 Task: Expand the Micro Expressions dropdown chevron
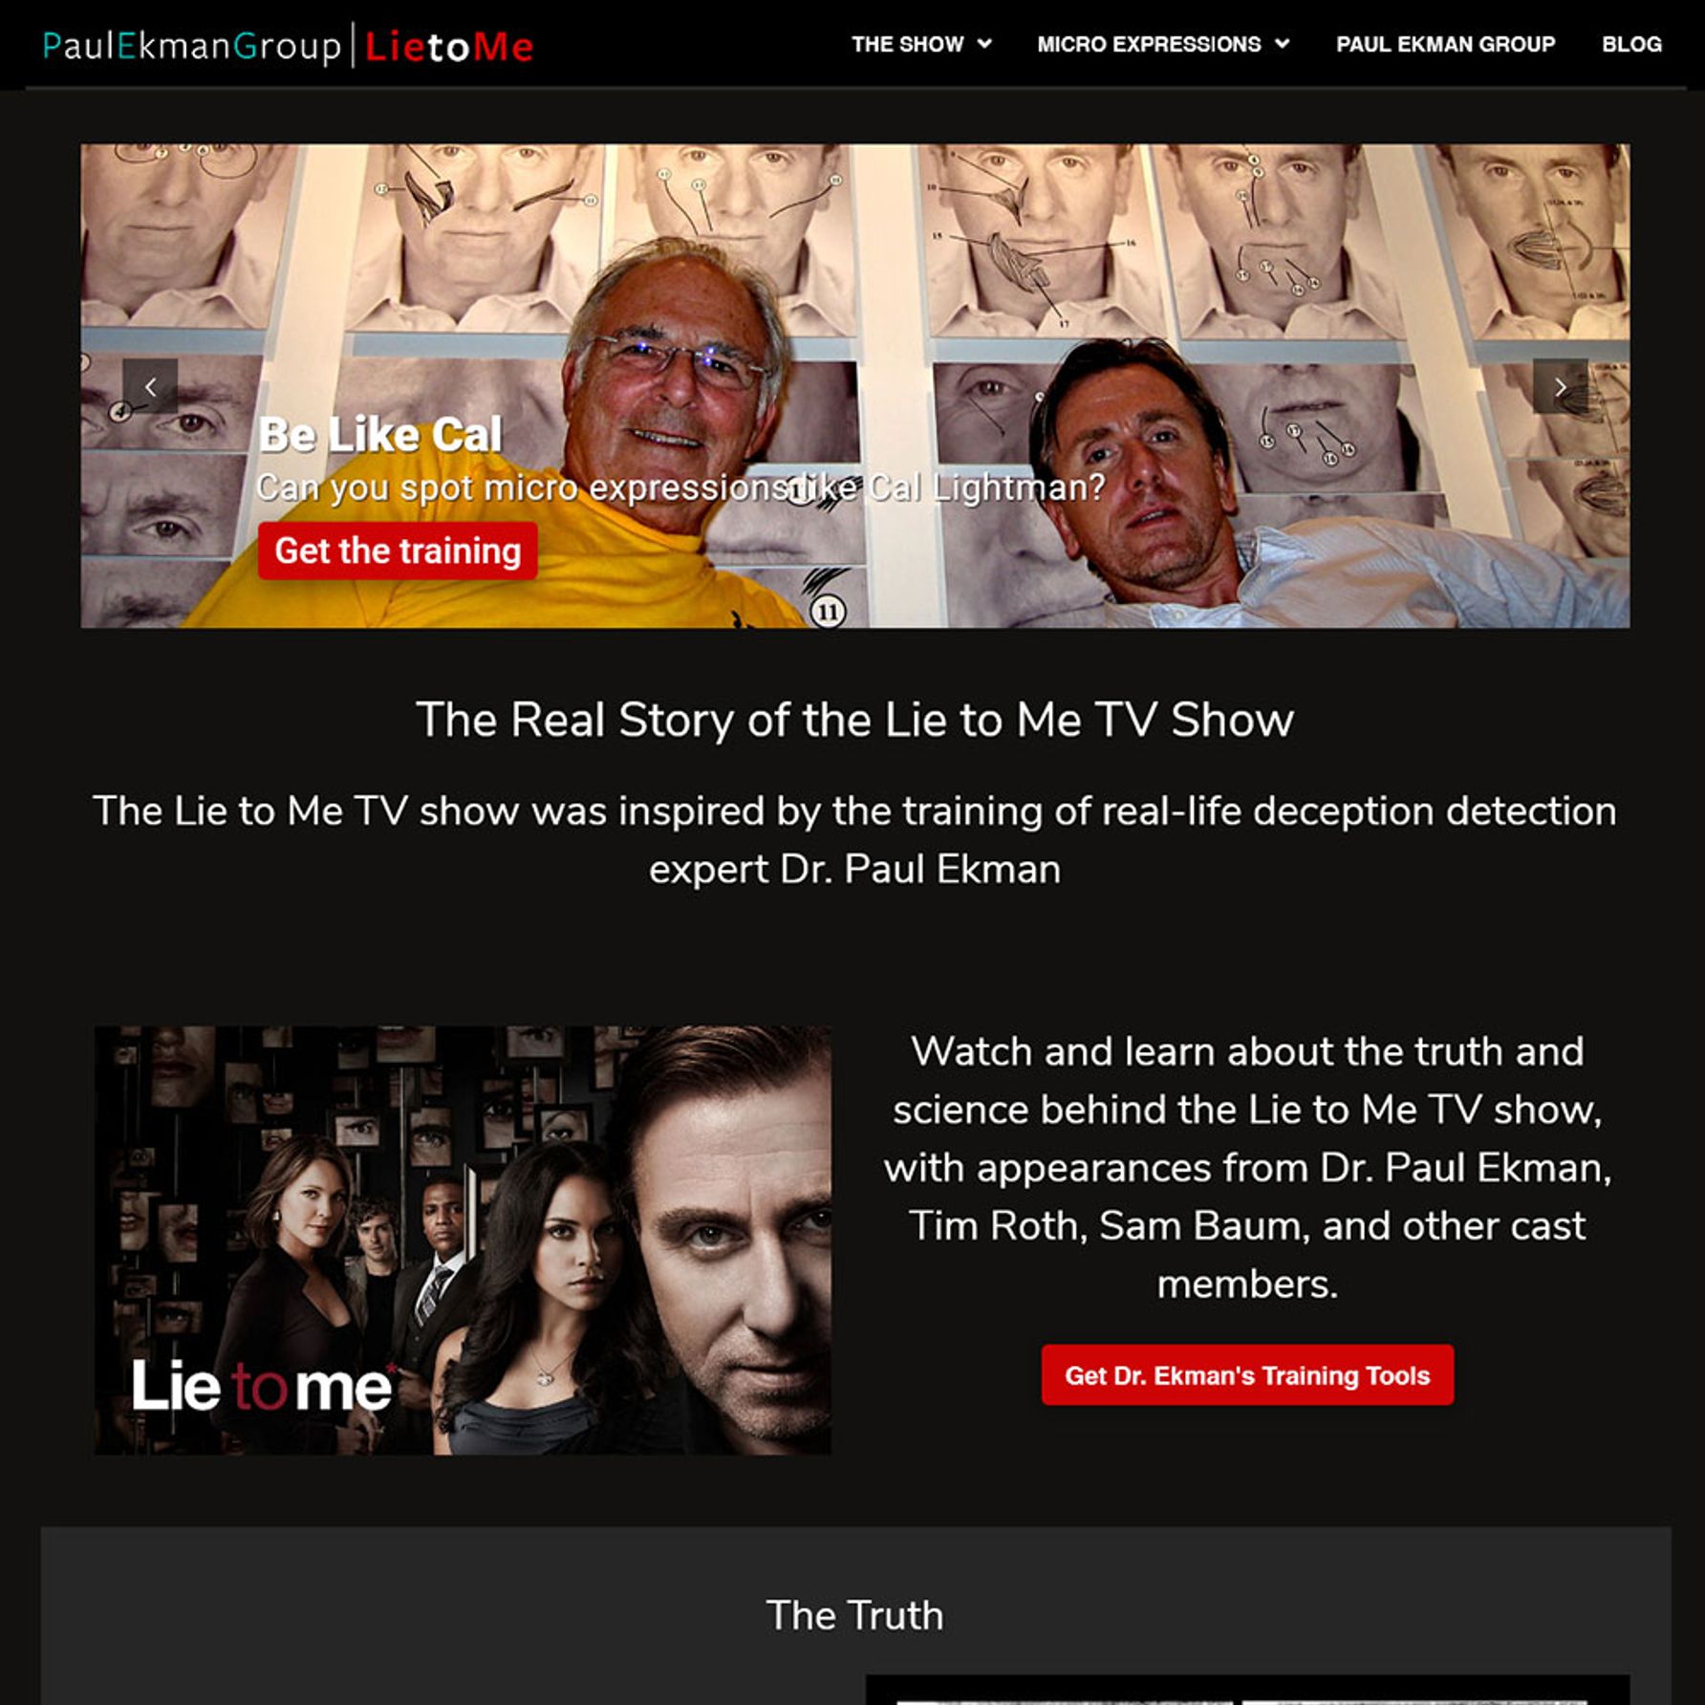pyautogui.click(x=1283, y=44)
